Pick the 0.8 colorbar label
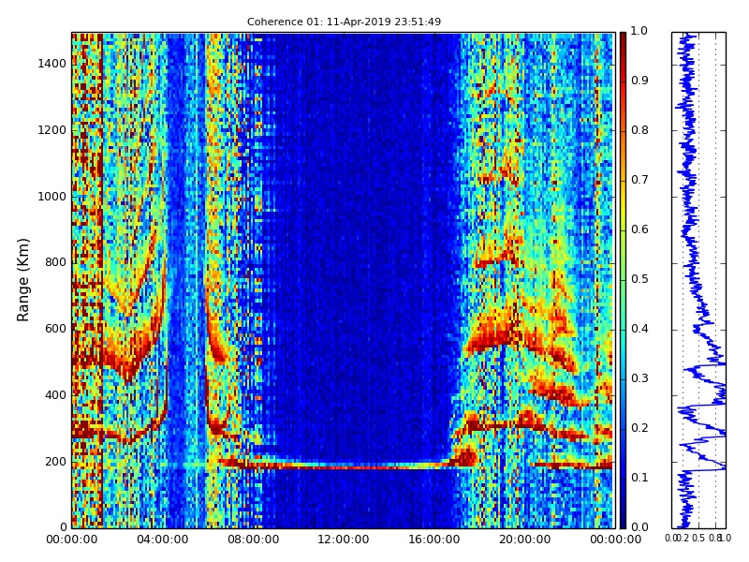Viewport: 749px width, 562px height. pos(639,130)
